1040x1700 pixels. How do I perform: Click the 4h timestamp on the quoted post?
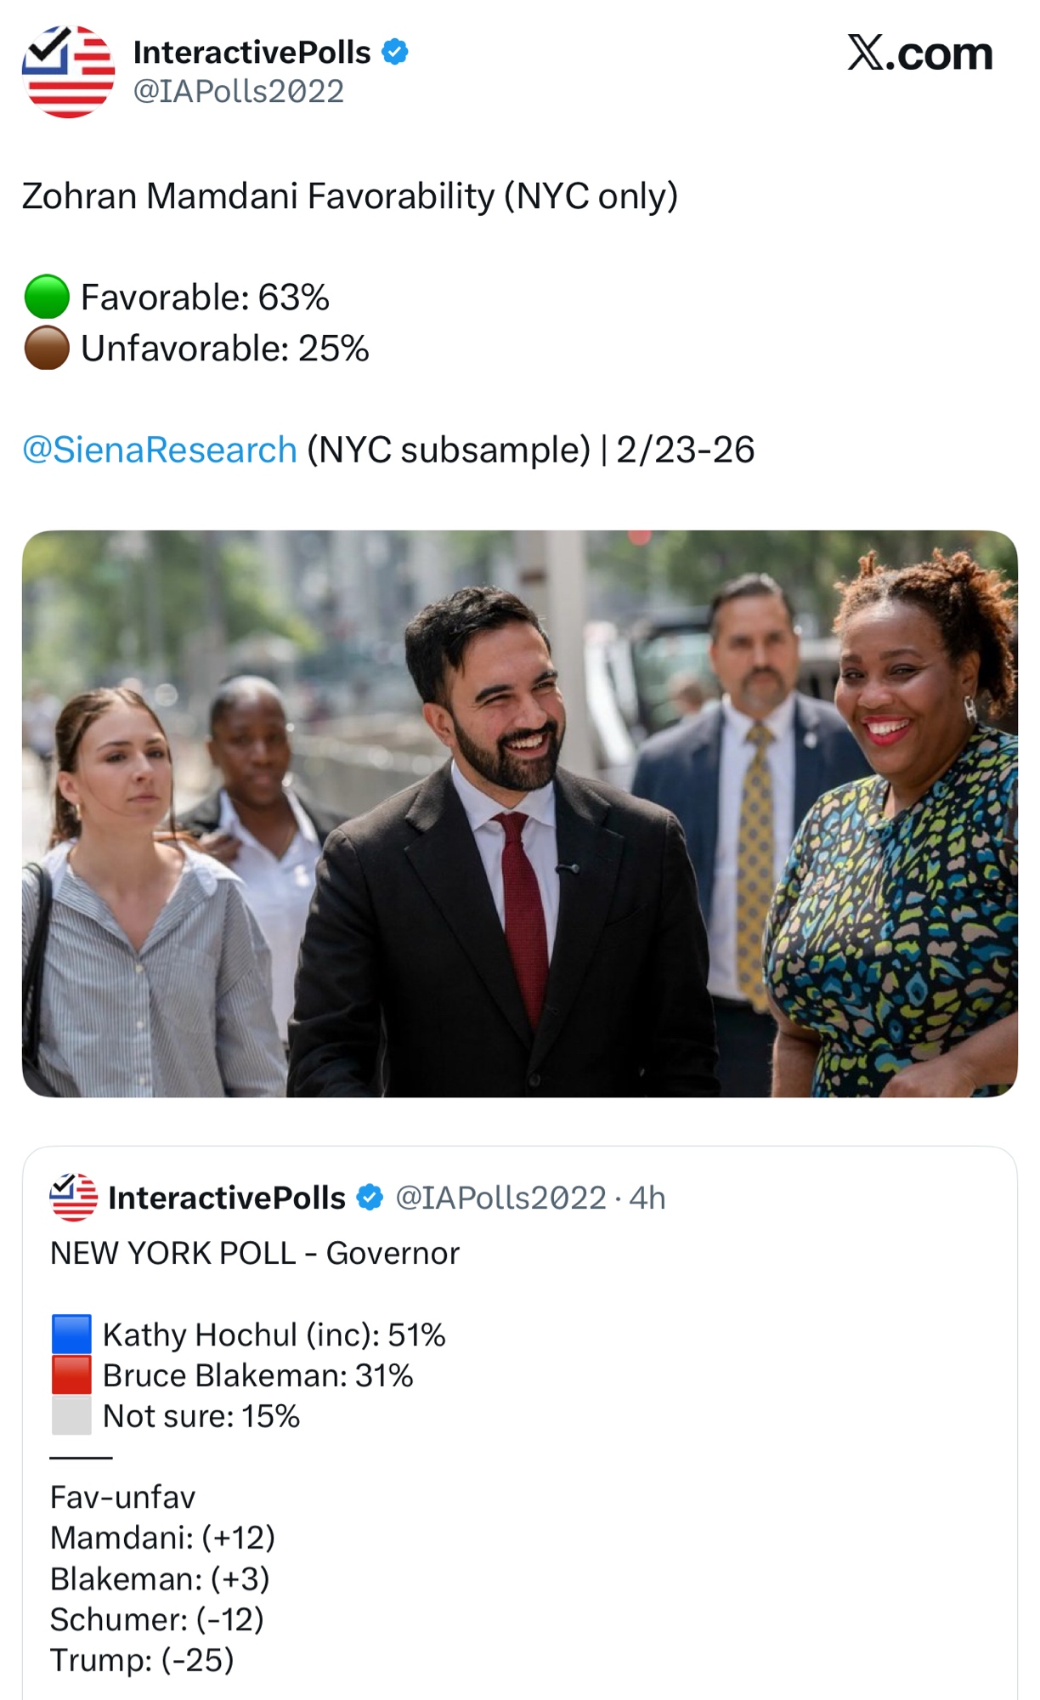coord(647,1198)
